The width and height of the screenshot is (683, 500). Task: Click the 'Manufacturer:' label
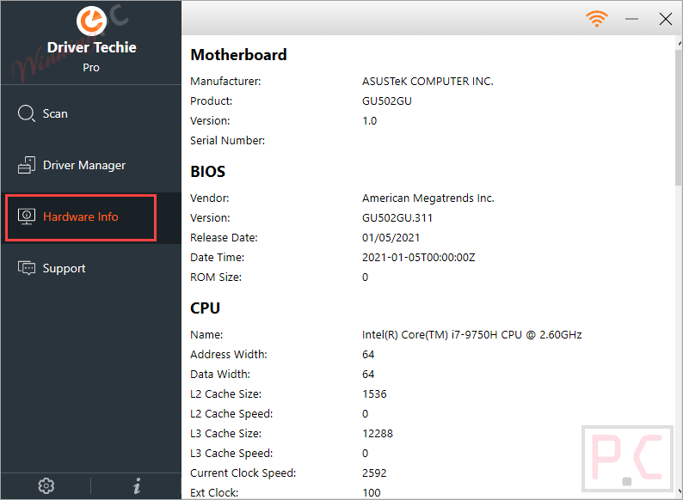coord(225,82)
